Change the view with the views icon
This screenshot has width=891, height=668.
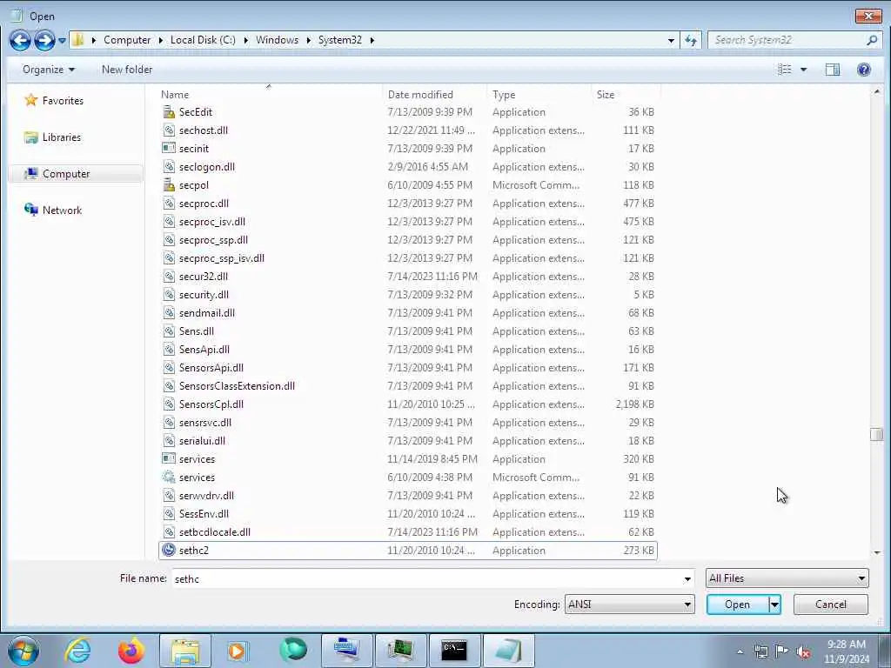click(785, 70)
